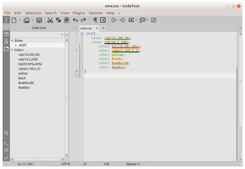Open the recent files dropdown arrow
Image resolution: width=245 pixels, height=169 pixels.
pos(33,20)
